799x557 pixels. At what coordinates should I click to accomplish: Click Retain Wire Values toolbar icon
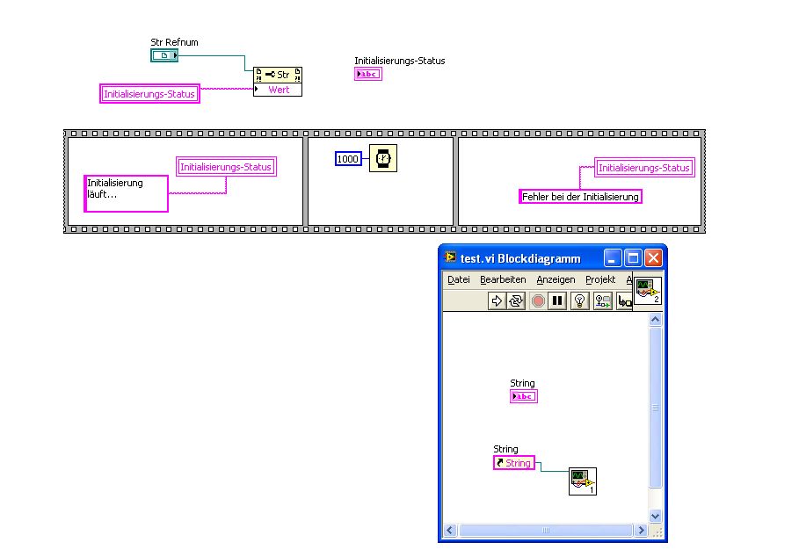click(x=603, y=300)
